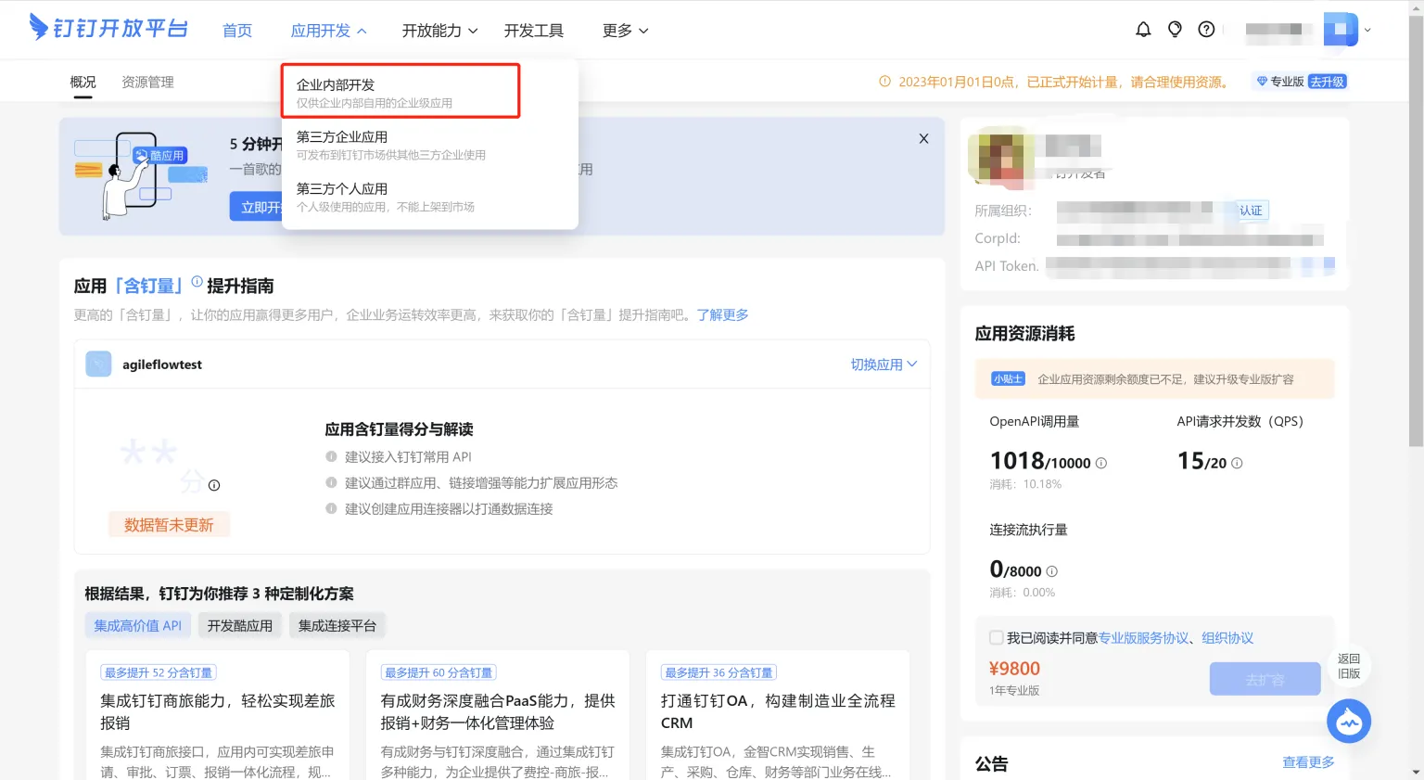Click the lightbulb tips icon
1424x780 pixels.
click(1175, 30)
